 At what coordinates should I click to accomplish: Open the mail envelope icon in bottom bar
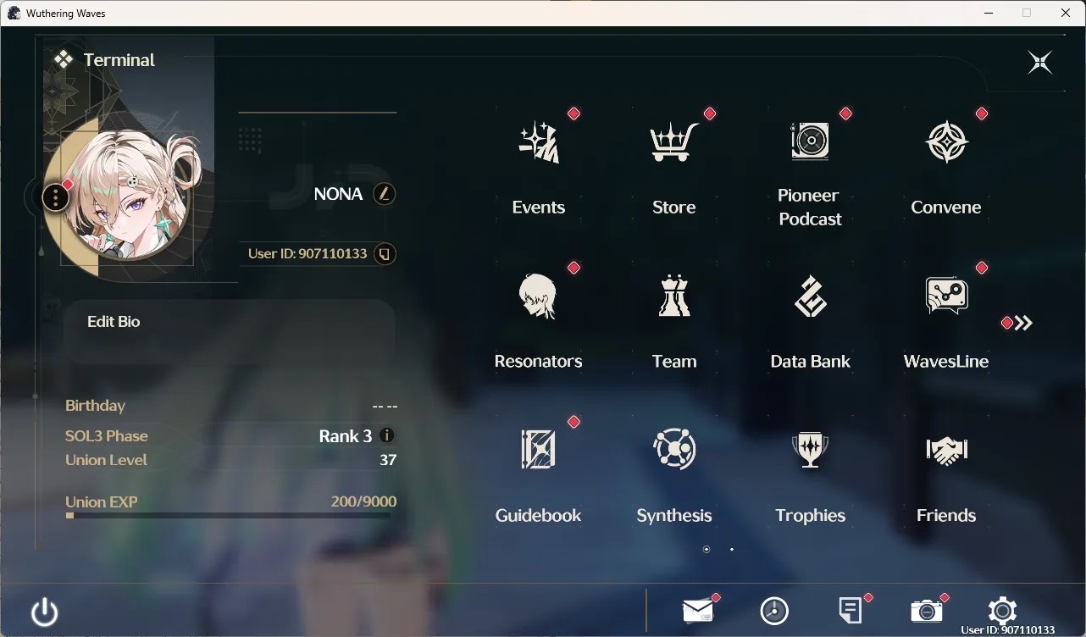click(698, 611)
